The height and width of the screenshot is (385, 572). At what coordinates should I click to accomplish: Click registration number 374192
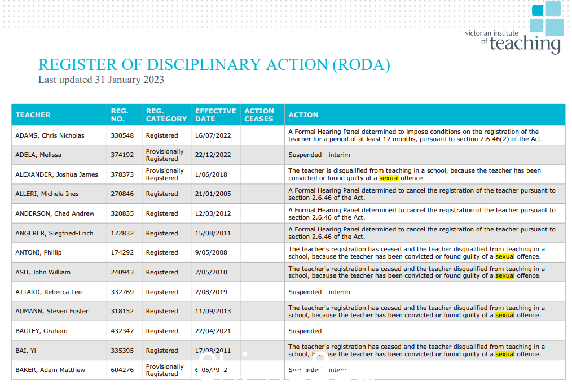tap(122, 155)
